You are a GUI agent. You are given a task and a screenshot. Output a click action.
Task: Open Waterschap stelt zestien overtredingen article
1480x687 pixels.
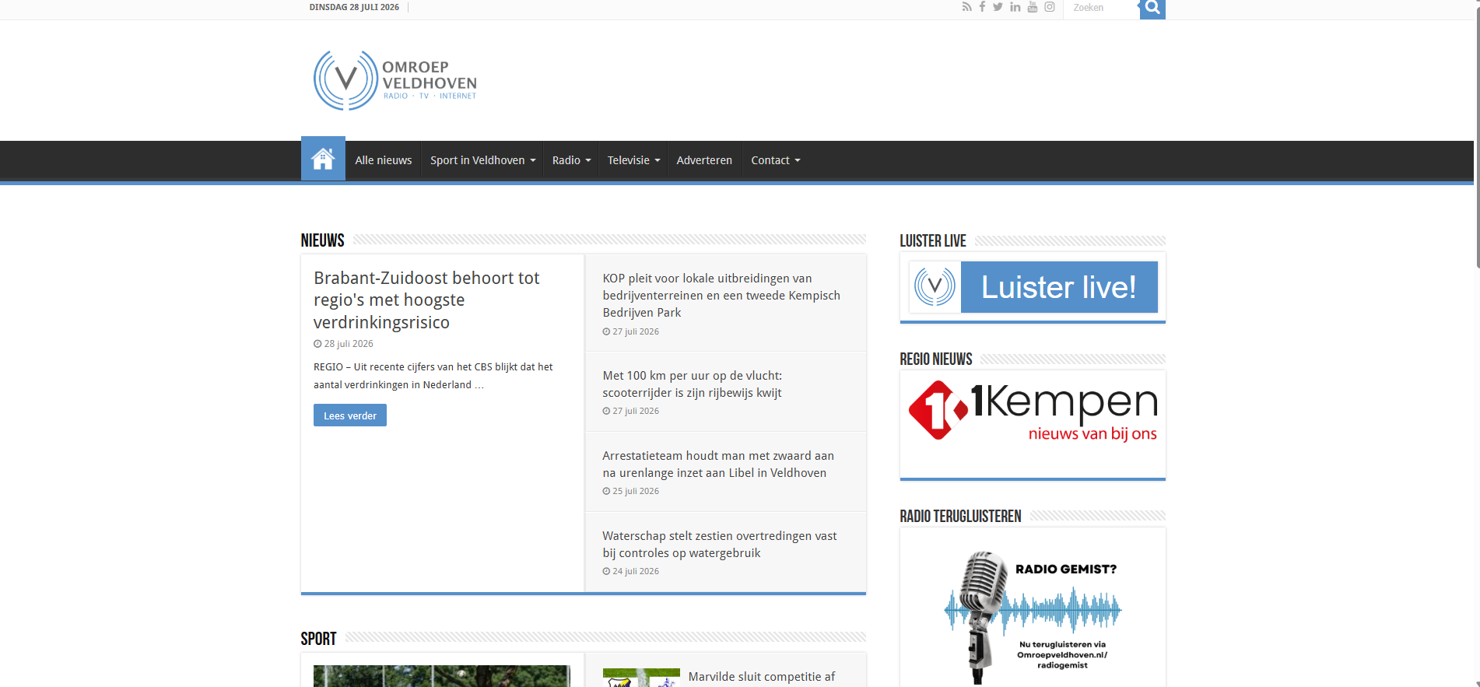[720, 545]
